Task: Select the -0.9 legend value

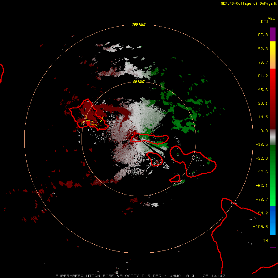Action: coord(263,131)
